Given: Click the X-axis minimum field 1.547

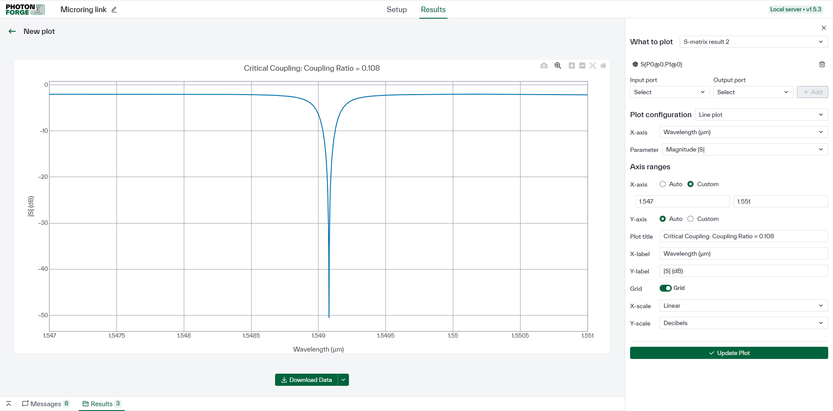Looking at the screenshot, I should [x=682, y=201].
